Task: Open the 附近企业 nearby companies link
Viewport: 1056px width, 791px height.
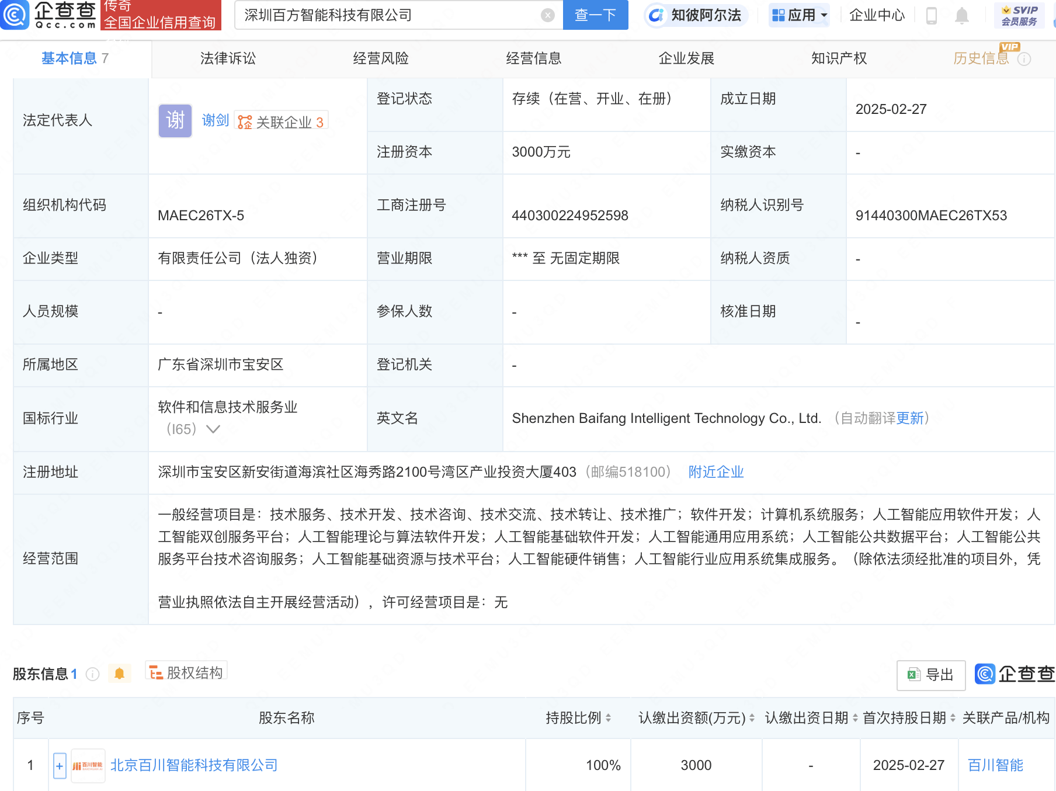Action: point(715,472)
